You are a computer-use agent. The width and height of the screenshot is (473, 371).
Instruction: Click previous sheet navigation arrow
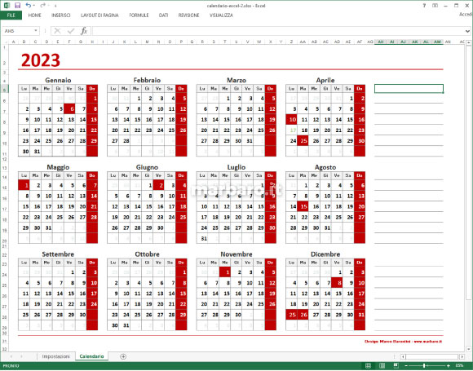[x=11, y=356]
